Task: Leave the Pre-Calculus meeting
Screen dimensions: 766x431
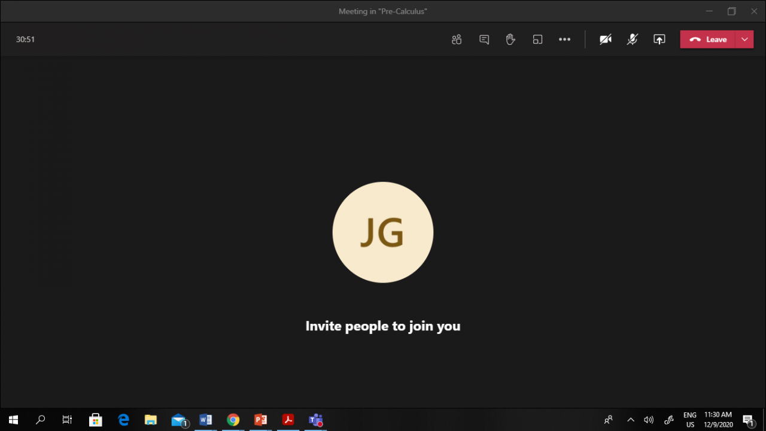Action: [x=709, y=40]
